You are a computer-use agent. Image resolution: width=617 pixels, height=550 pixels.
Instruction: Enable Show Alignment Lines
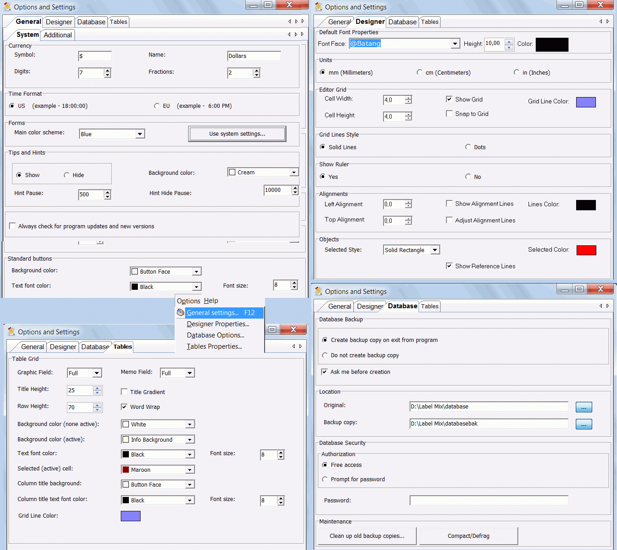tap(449, 204)
